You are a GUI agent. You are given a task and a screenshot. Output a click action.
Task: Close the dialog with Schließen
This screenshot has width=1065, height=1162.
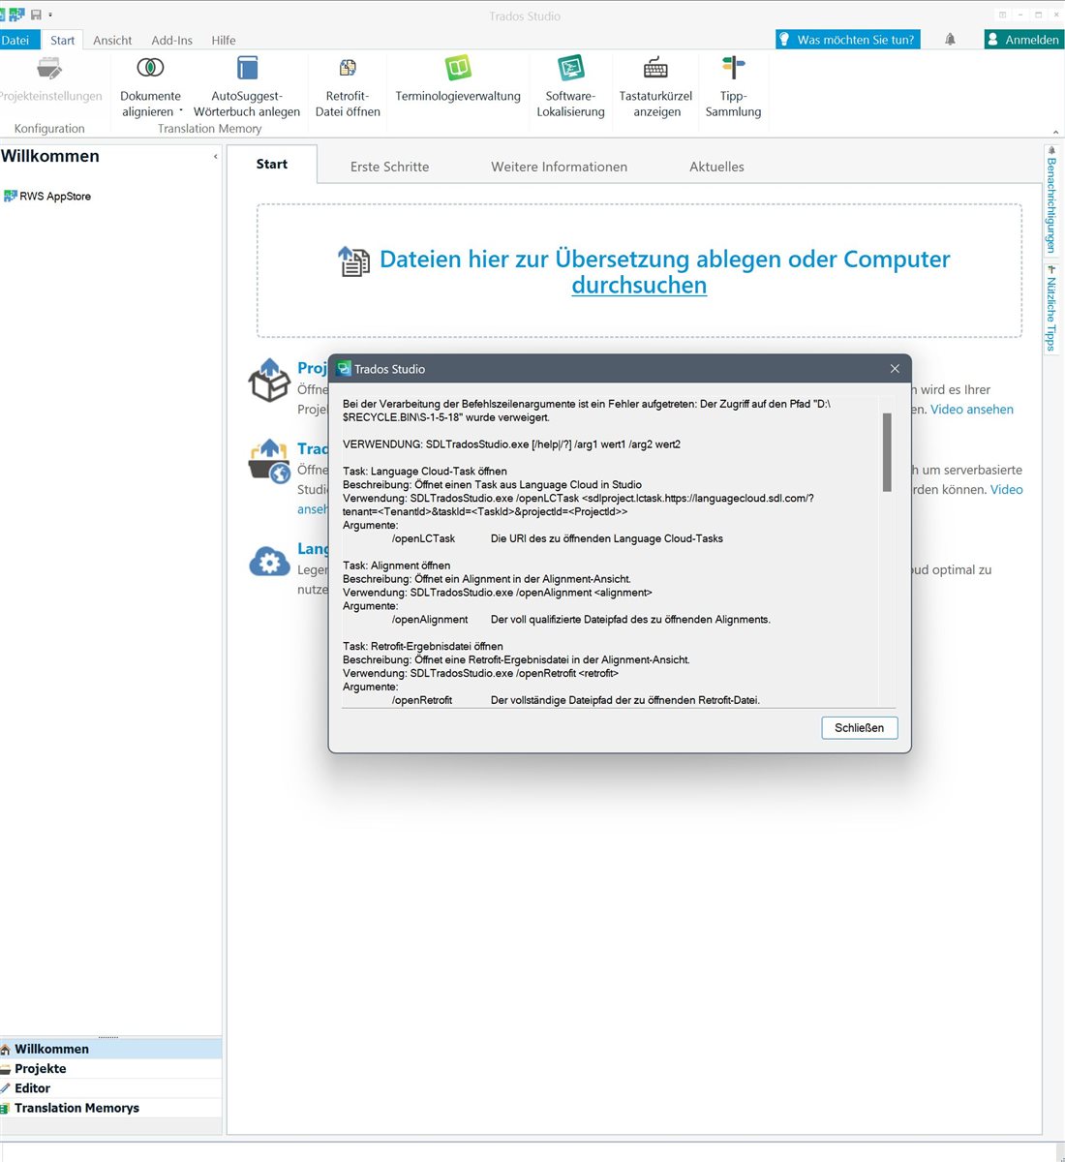859,727
